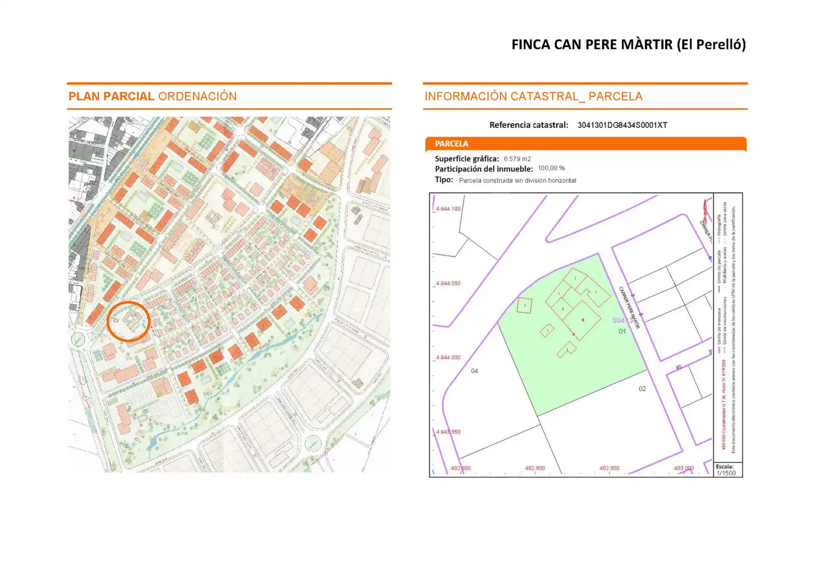Viewport: 815px width, 576px height.
Task: Click the coordinate label 482.900
Action: coord(535,468)
